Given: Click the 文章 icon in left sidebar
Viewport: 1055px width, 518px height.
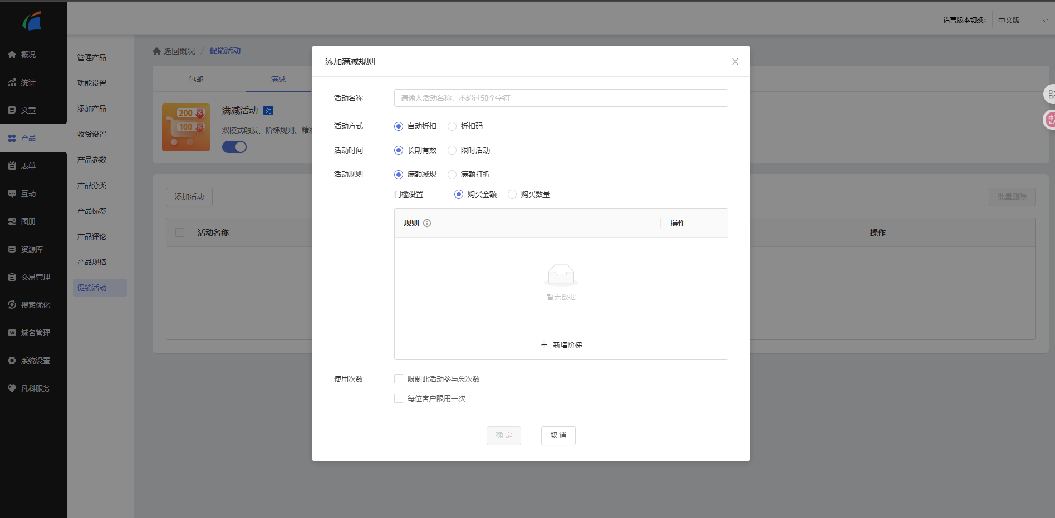Looking at the screenshot, I should pos(12,110).
